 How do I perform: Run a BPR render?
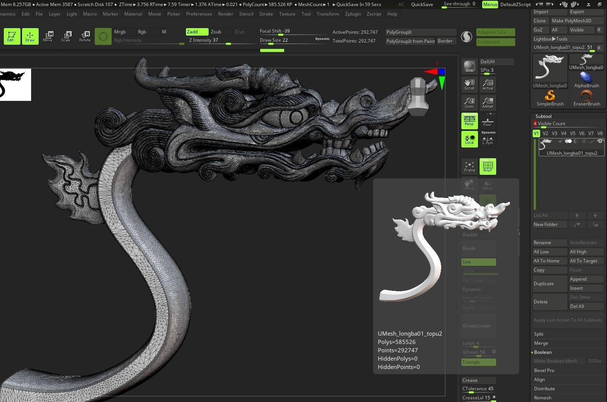point(469,66)
